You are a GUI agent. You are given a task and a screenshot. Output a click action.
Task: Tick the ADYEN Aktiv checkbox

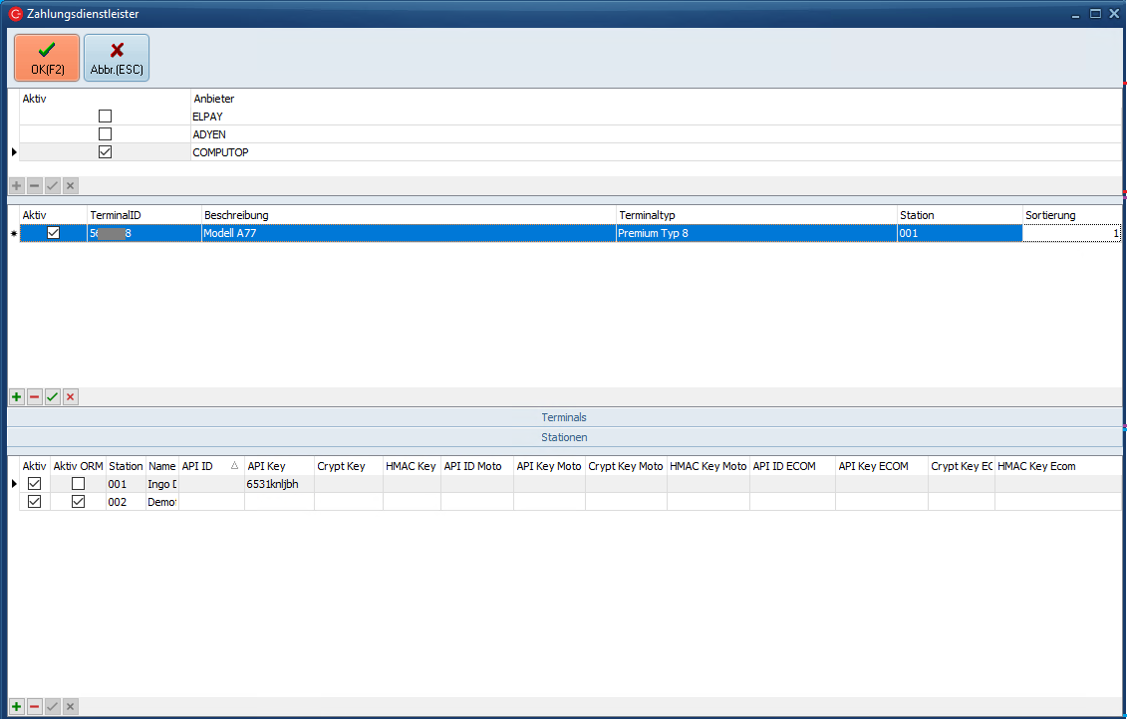point(105,134)
